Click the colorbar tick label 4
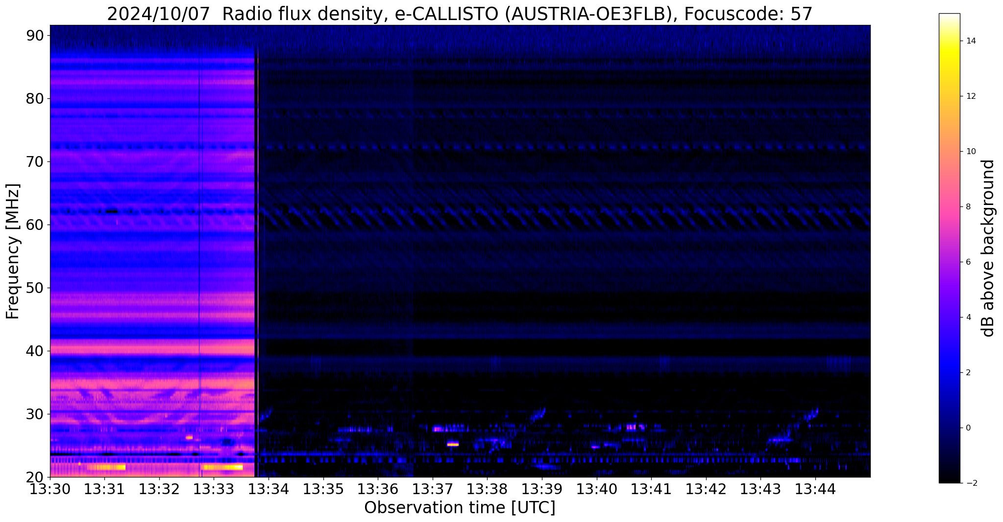The width and height of the screenshot is (1003, 522). [x=968, y=318]
